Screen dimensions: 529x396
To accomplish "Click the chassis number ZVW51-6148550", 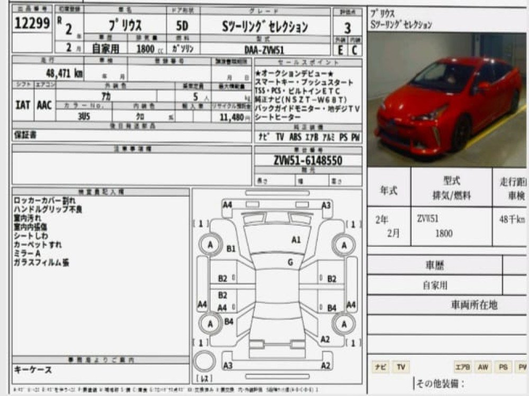I will [x=308, y=161].
